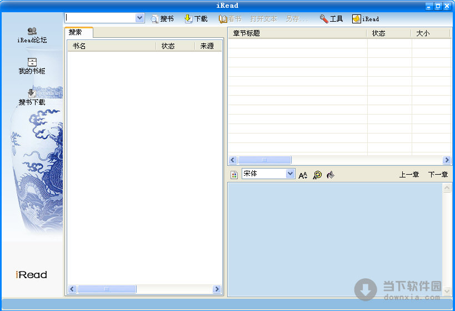Open 搜书下载 in the sidebar
The image size is (455, 311).
[32, 97]
